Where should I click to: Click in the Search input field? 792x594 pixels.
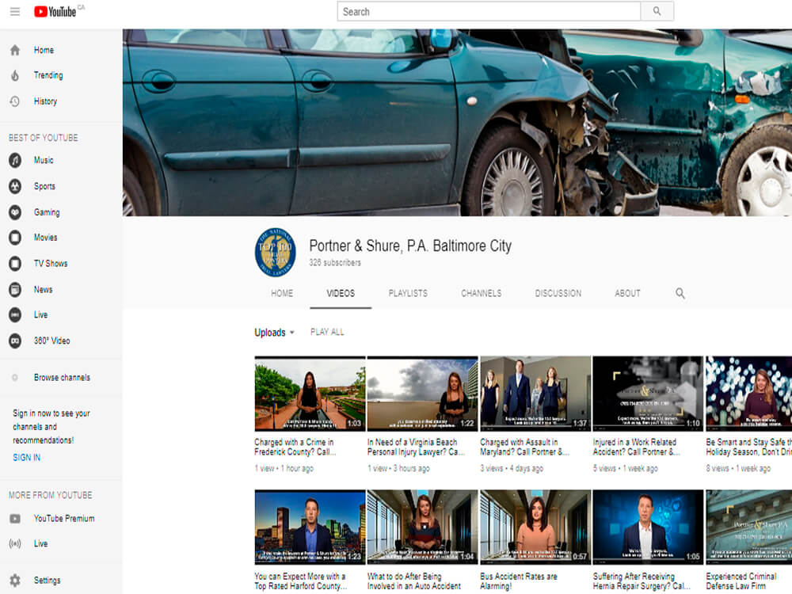coord(489,11)
